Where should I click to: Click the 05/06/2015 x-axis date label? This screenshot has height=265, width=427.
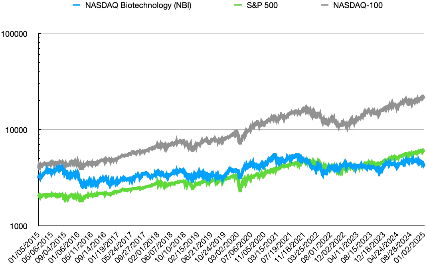(x=38, y=247)
